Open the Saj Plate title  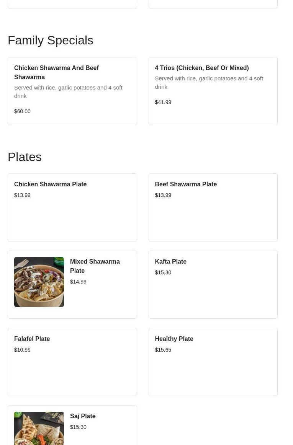coord(83,416)
